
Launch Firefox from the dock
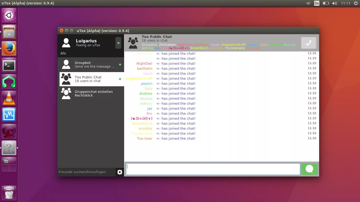point(9,48)
